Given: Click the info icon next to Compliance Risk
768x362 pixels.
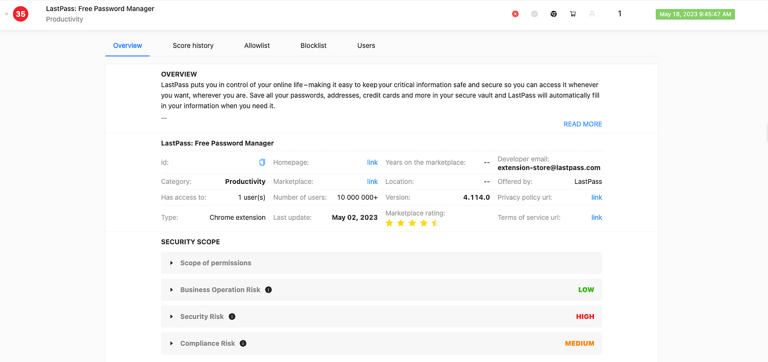Looking at the screenshot, I should [x=243, y=344].
